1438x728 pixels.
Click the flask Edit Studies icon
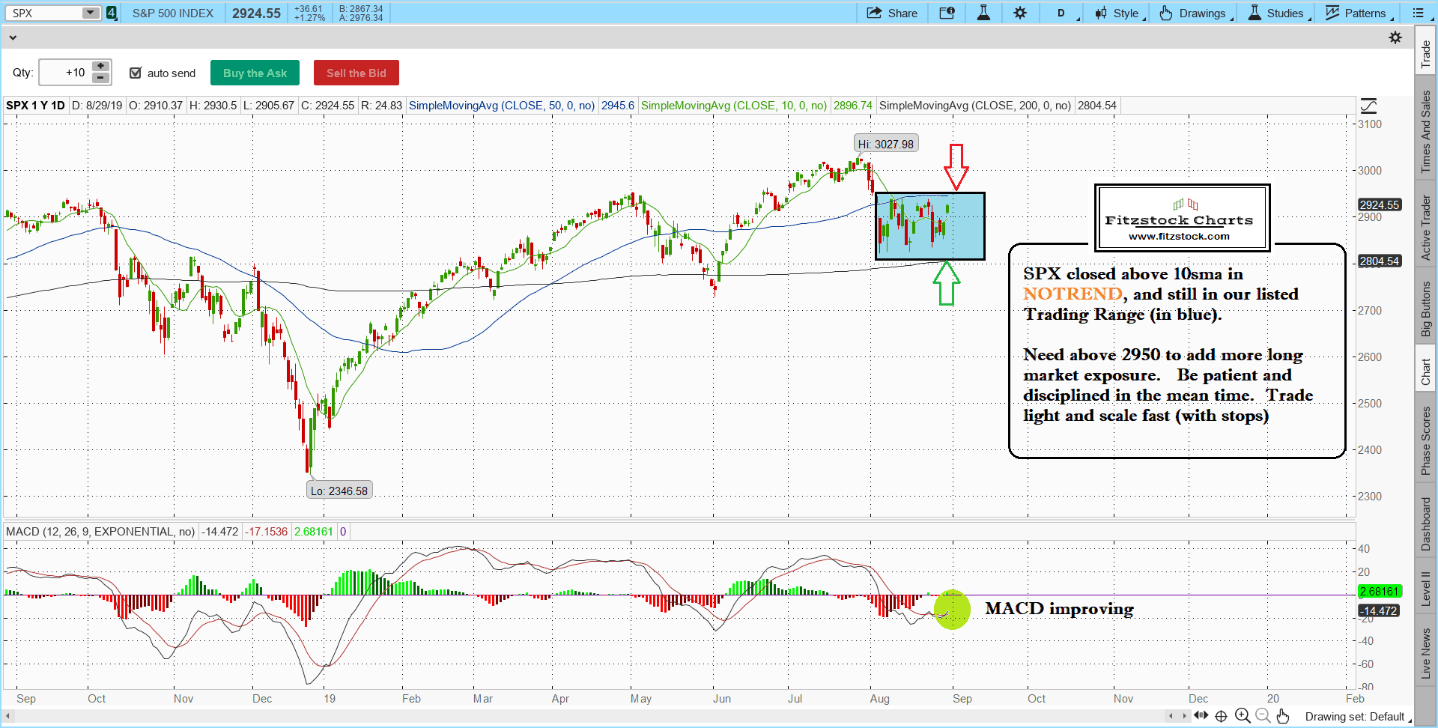coord(983,13)
